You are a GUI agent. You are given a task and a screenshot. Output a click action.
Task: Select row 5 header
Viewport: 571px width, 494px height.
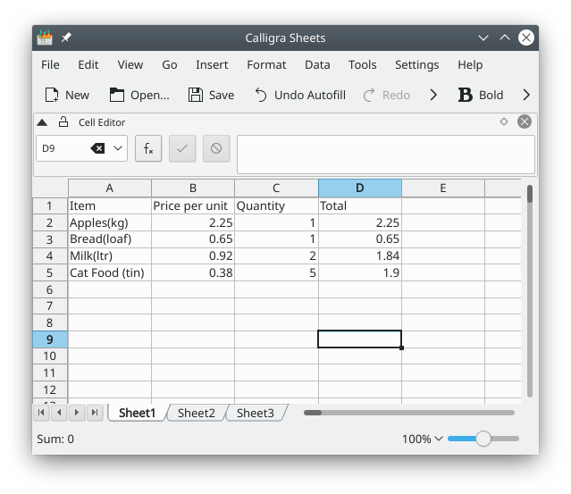pyautogui.click(x=50, y=272)
